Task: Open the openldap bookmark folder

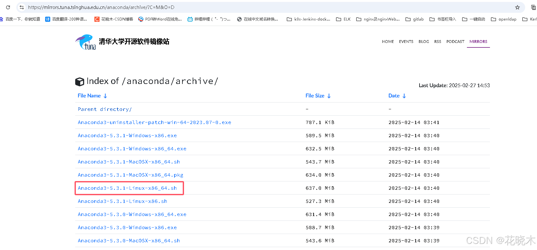Action: coord(504,19)
